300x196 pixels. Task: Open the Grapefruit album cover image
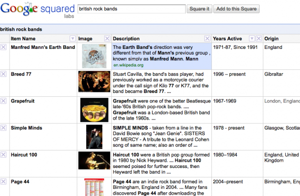click(94, 110)
